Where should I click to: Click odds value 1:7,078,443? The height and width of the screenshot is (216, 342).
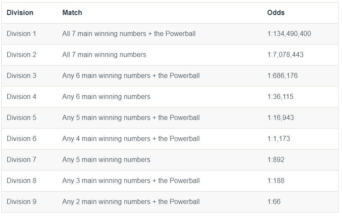pos(285,54)
